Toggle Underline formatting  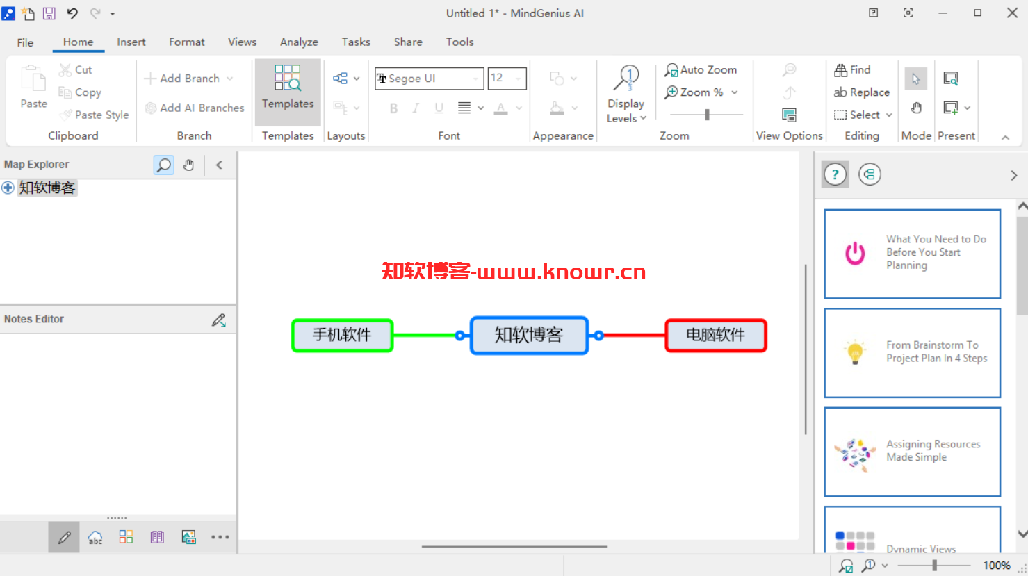(x=439, y=108)
